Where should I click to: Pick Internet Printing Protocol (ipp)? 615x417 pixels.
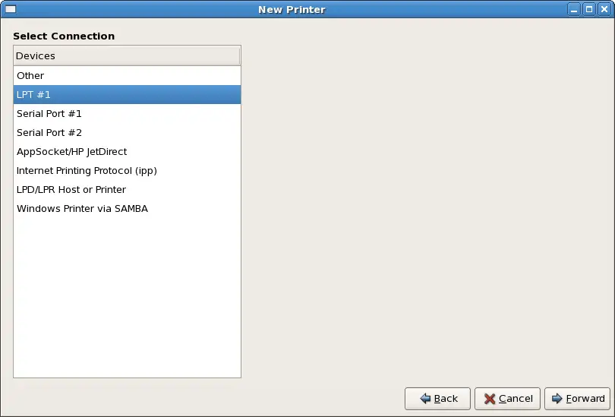click(87, 171)
